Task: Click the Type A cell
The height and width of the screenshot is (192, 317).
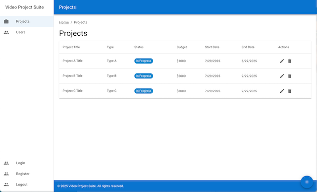Action: click(x=111, y=61)
